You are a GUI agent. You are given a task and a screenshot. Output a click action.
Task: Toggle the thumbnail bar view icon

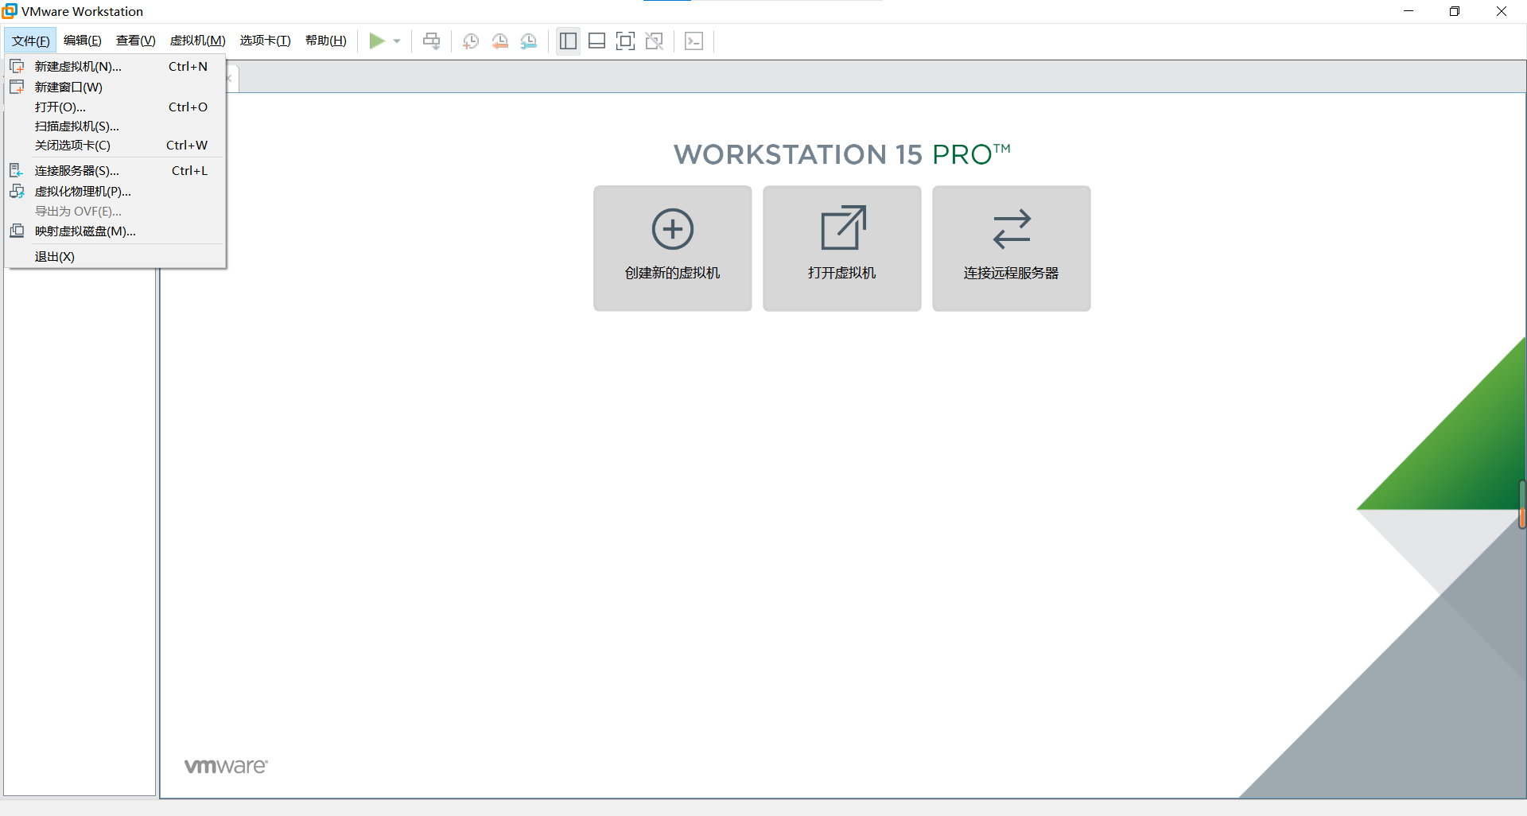pyautogui.click(x=596, y=41)
